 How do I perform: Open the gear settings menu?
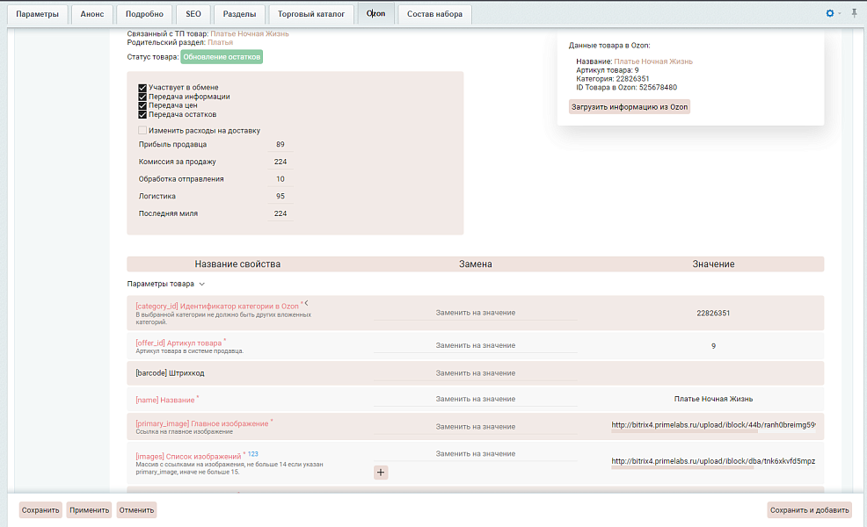[829, 14]
